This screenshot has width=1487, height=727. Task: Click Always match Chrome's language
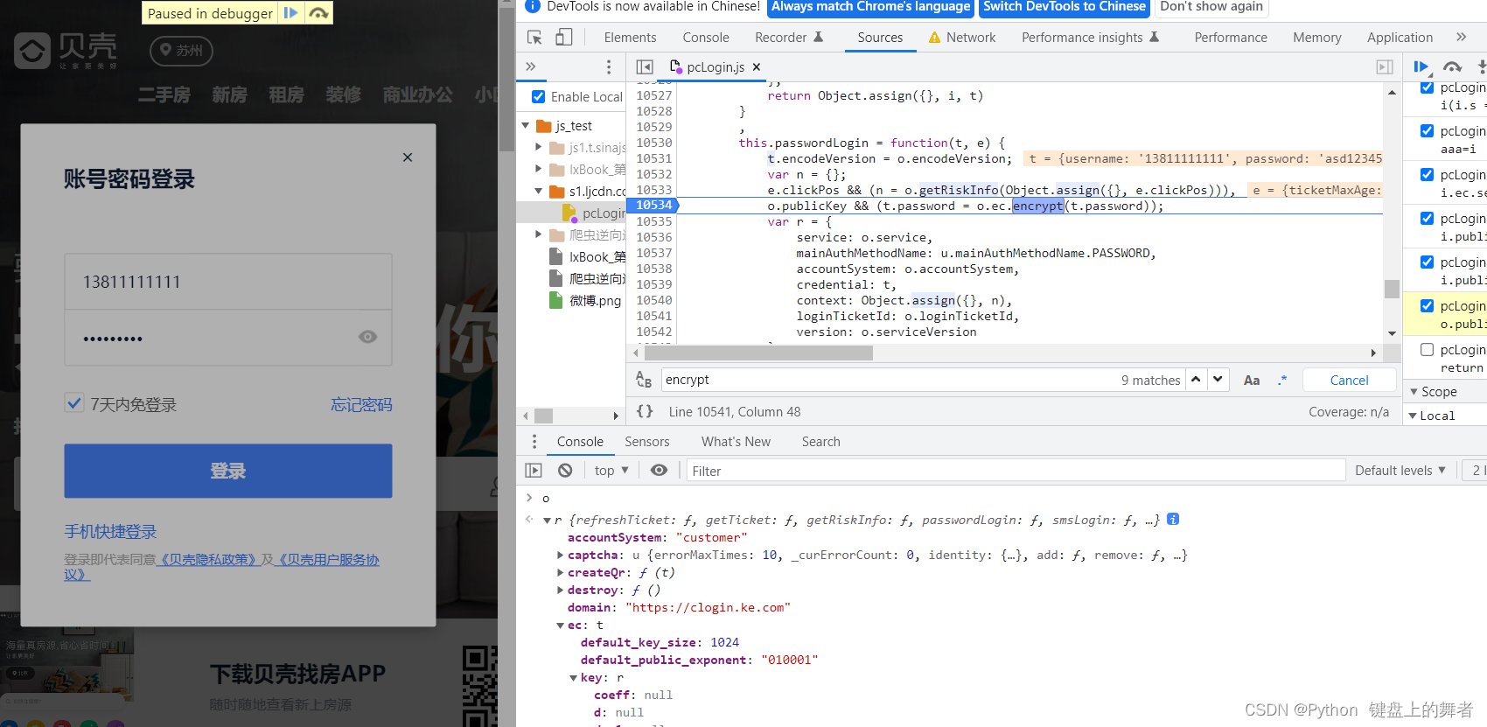pyautogui.click(x=871, y=7)
